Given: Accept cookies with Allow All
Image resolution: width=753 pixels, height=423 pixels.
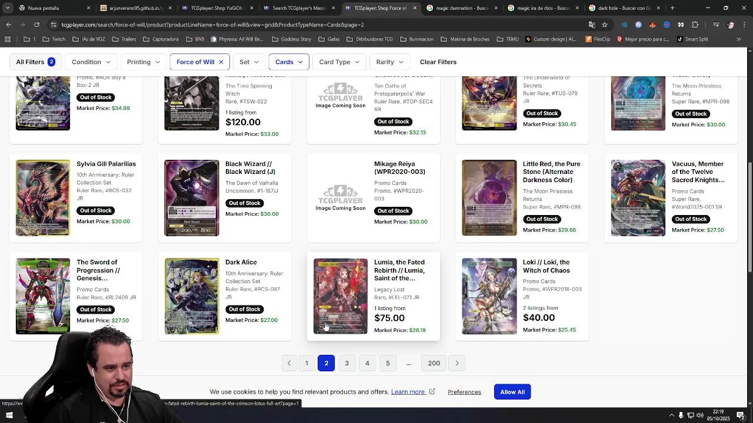Looking at the screenshot, I should (512, 392).
